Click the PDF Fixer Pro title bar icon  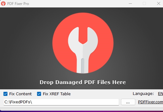(x=3, y=4)
